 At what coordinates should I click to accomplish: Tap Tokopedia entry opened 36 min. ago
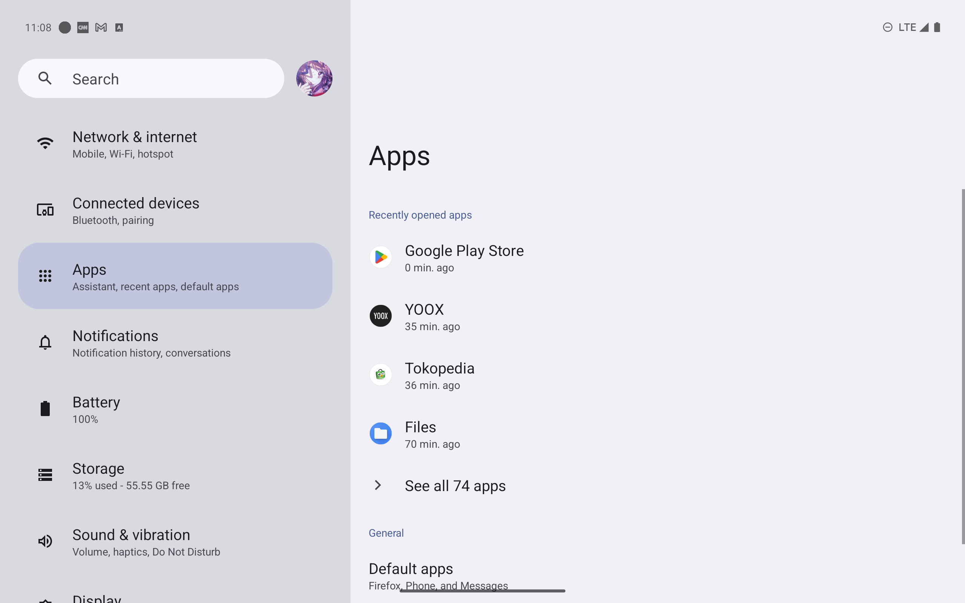(x=439, y=375)
